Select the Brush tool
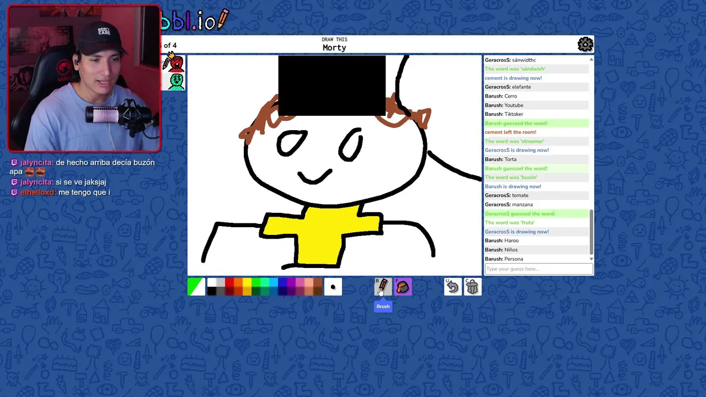The height and width of the screenshot is (397, 706). pos(383,287)
